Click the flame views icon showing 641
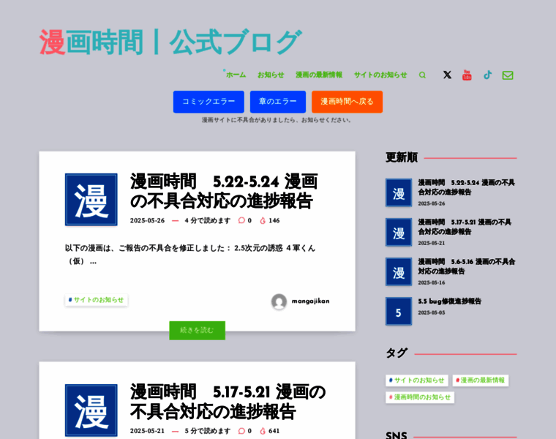Image resolution: width=556 pixels, height=439 pixels. (x=263, y=431)
